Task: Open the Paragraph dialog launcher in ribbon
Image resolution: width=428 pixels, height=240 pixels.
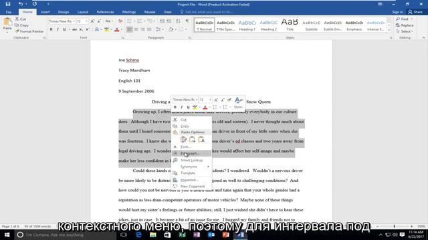Action: point(189,38)
